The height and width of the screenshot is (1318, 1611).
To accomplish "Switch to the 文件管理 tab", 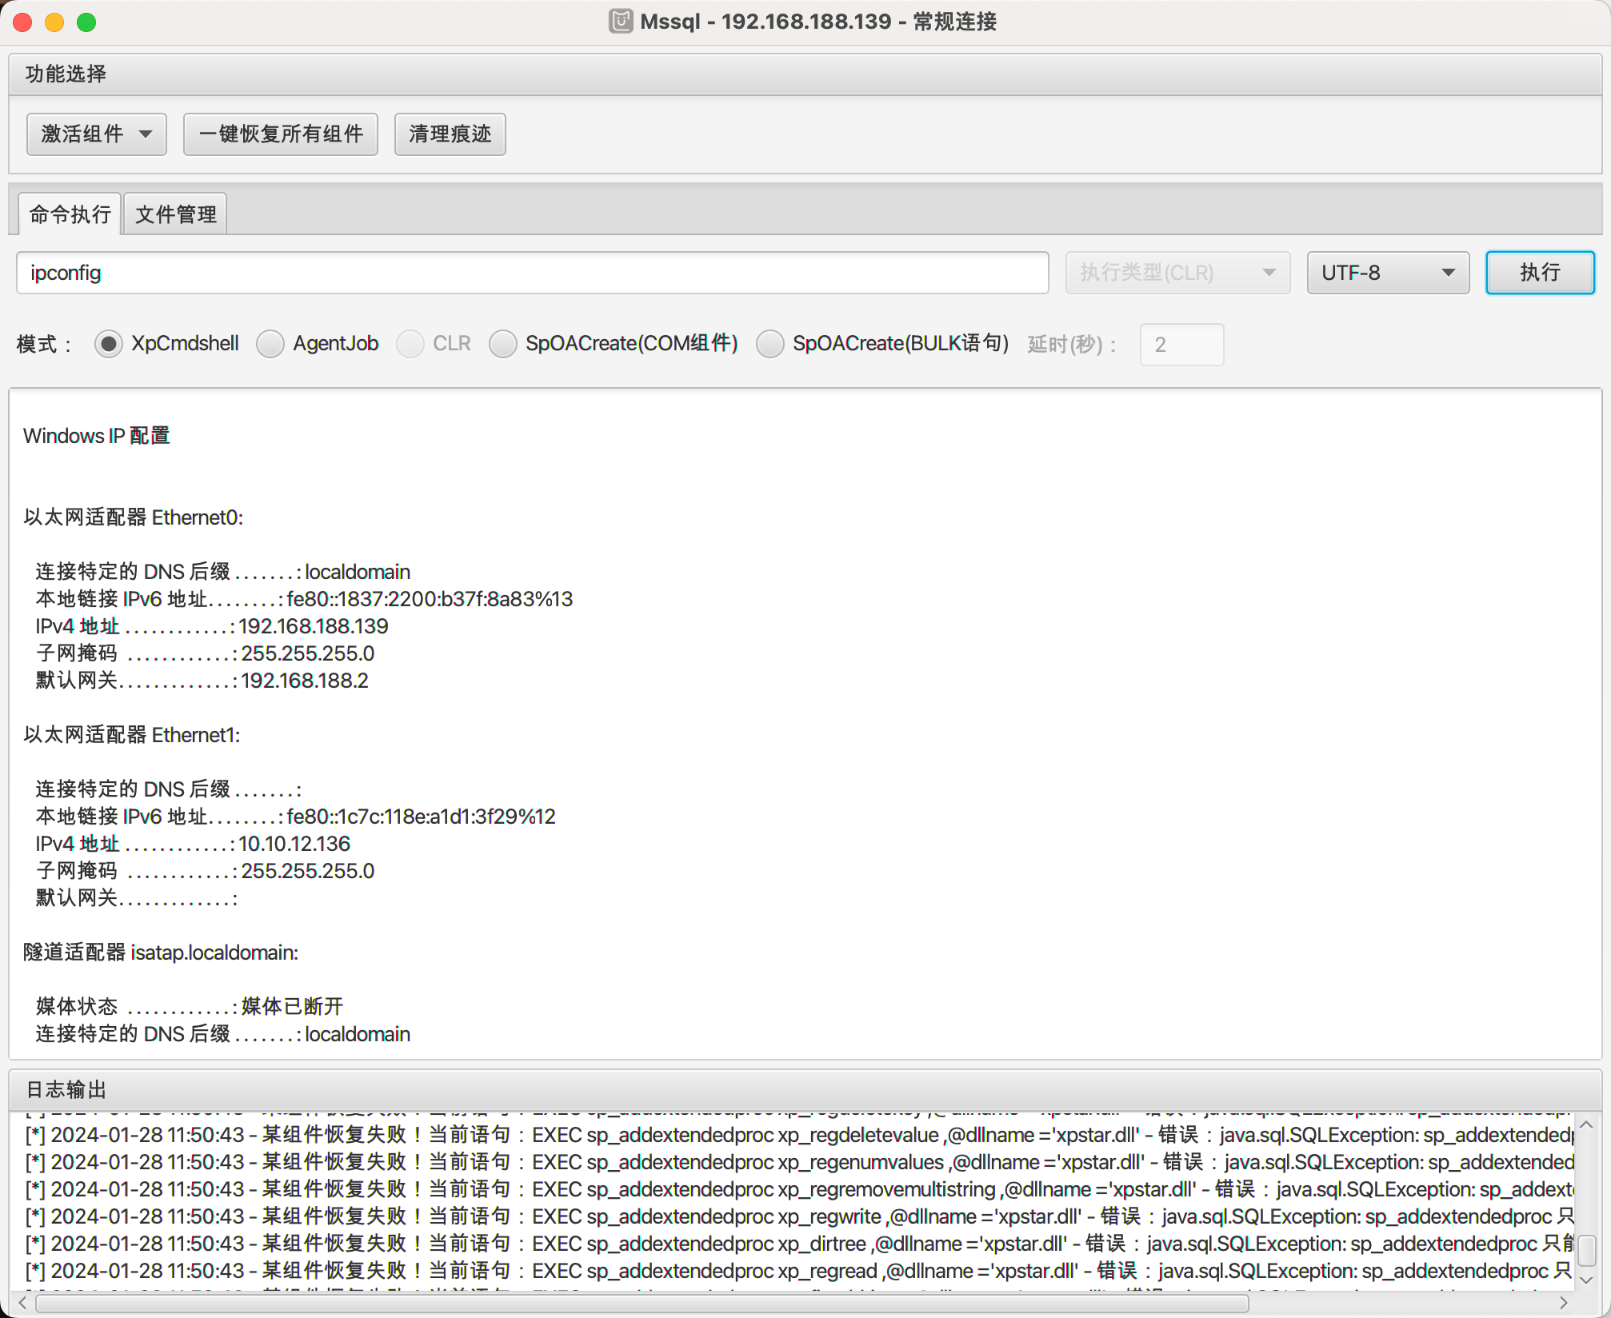I will point(176,214).
